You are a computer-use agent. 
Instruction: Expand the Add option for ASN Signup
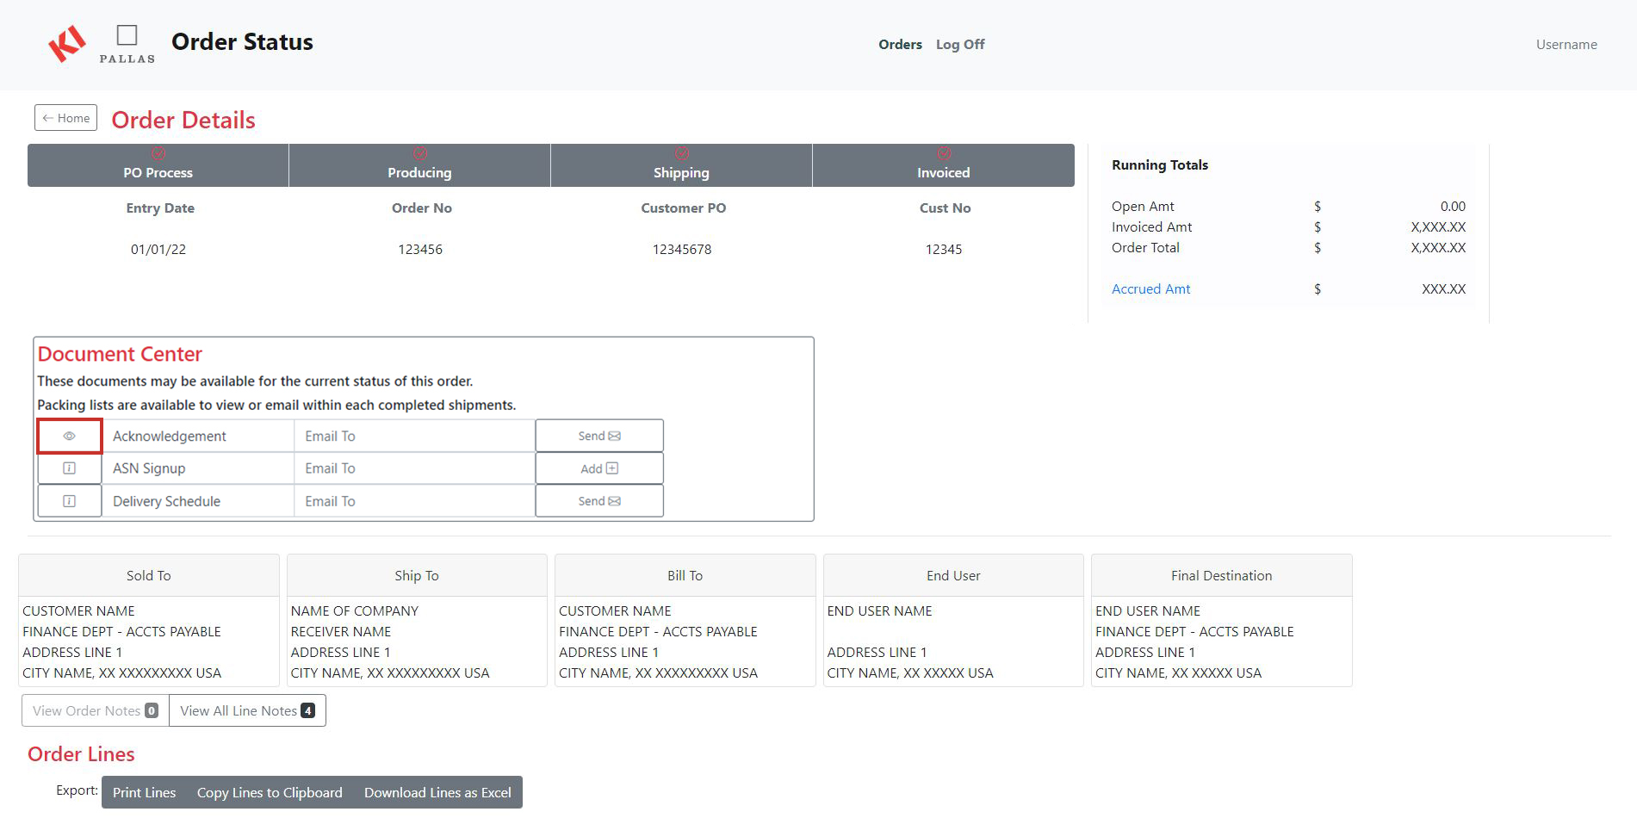598,468
